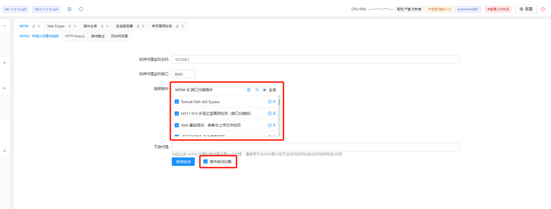Switch to the HTTP History sub-tab

coord(75,36)
